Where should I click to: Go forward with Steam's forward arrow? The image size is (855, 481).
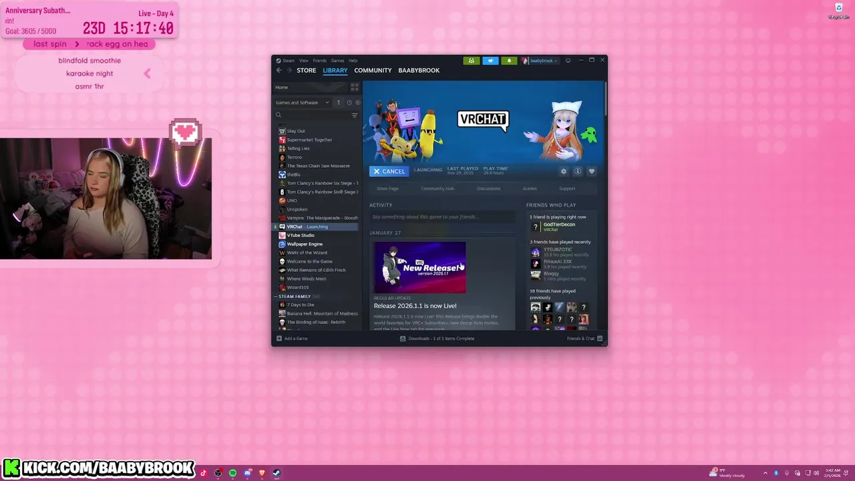tap(289, 70)
